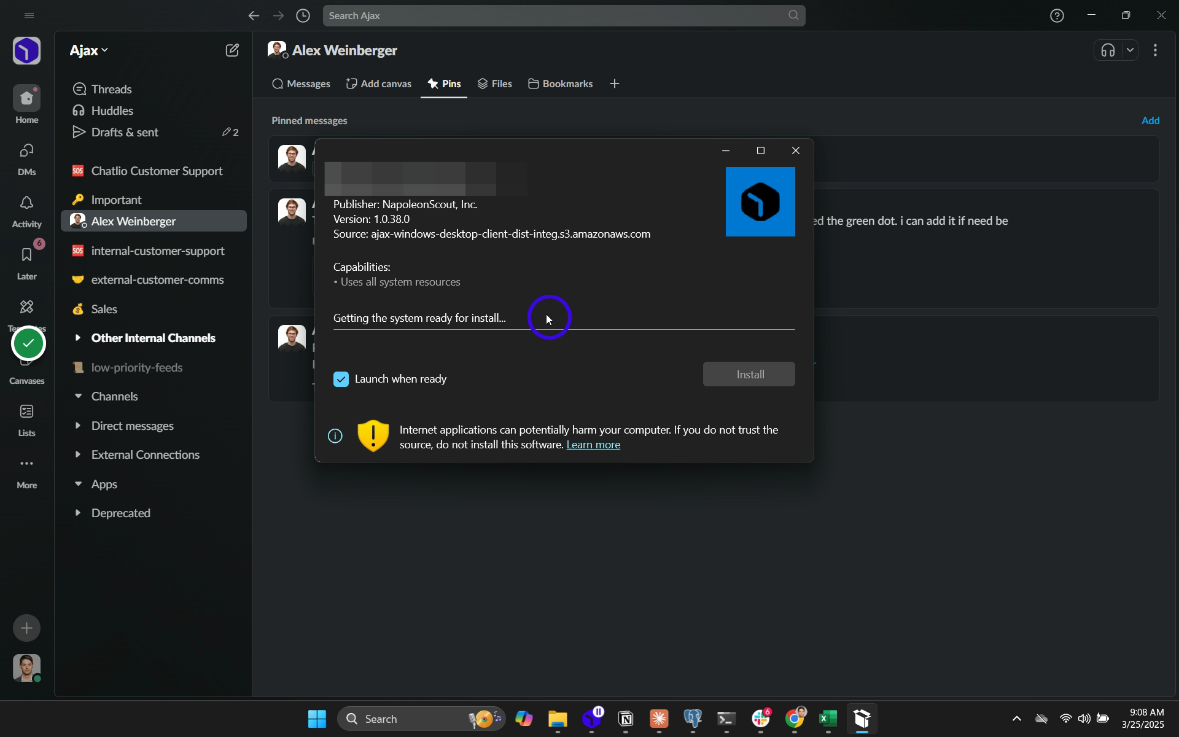The height and width of the screenshot is (737, 1179).
Task: Click Add for pinned messages
Action: click(x=1150, y=120)
